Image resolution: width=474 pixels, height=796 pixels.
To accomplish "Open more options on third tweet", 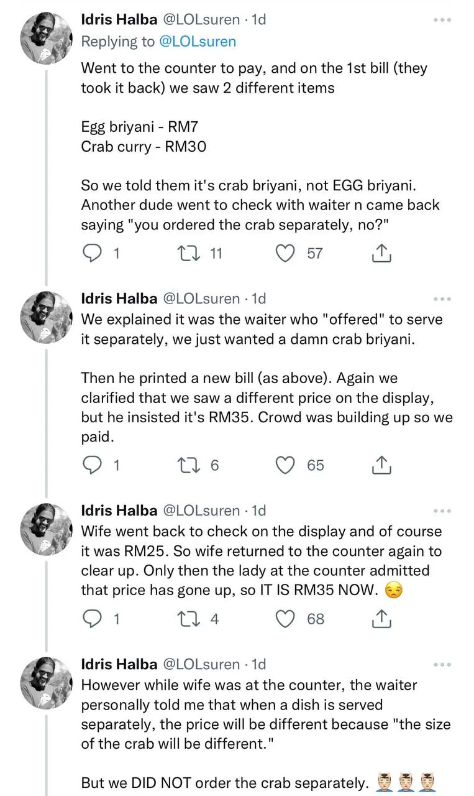I will [x=442, y=511].
